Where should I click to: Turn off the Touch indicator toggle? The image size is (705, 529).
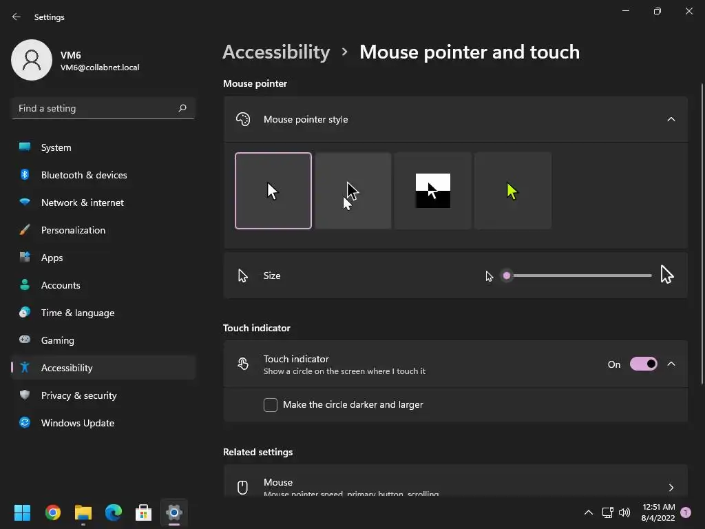tap(644, 364)
